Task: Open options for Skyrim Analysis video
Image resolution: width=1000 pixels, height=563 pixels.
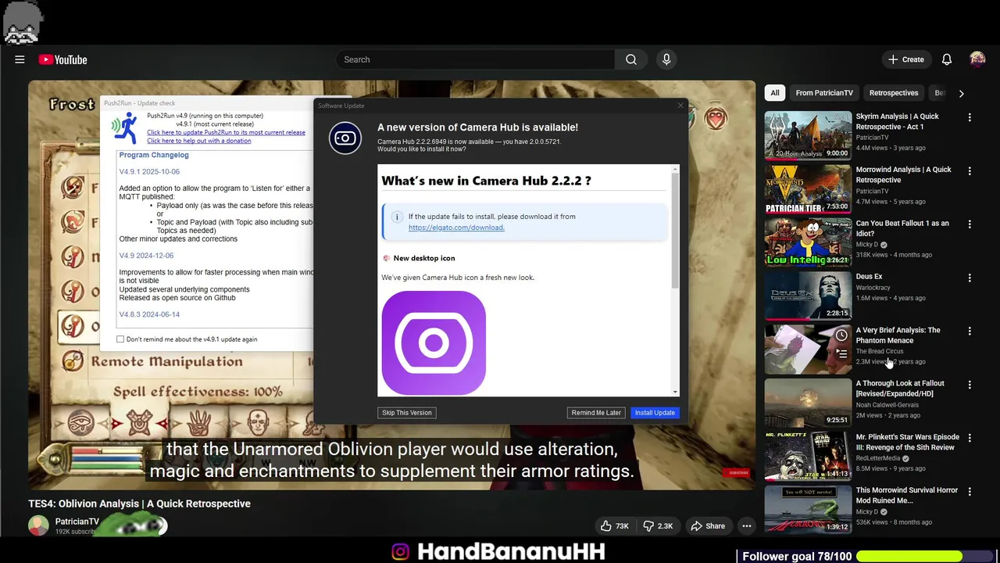Action: [970, 117]
